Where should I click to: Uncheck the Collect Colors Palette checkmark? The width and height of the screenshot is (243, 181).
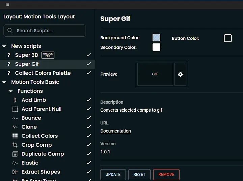pyautogui.click(x=89, y=73)
